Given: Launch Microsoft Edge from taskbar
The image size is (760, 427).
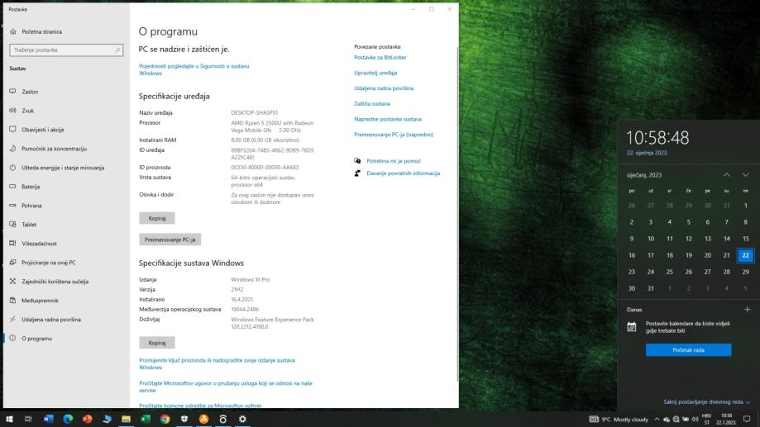Looking at the screenshot, I should (x=68, y=419).
